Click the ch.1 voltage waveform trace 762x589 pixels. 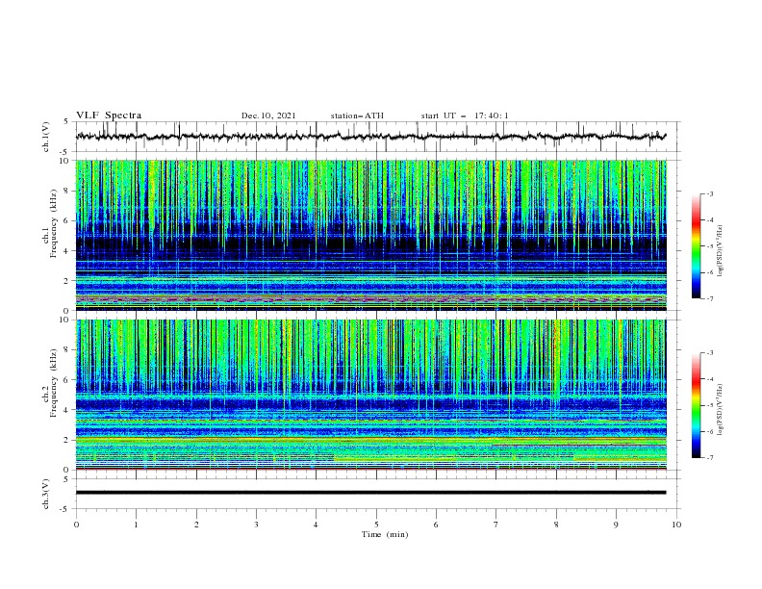pos(370,137)
